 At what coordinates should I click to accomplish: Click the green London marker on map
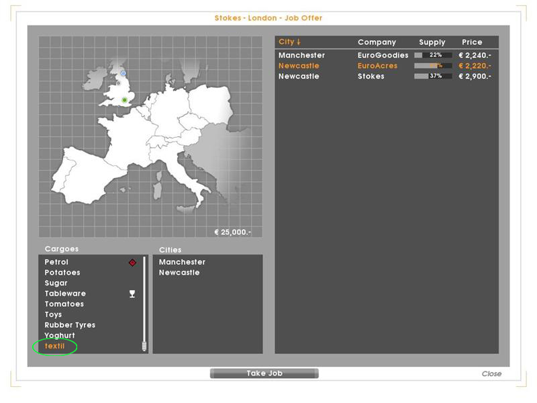click(x=124, y=100)
